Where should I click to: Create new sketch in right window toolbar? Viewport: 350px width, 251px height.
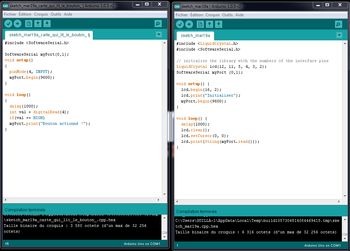coord(200,24)
